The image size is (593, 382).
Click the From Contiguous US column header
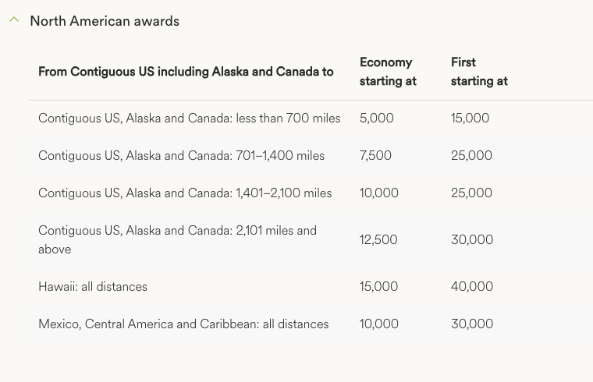click(186, 72)
